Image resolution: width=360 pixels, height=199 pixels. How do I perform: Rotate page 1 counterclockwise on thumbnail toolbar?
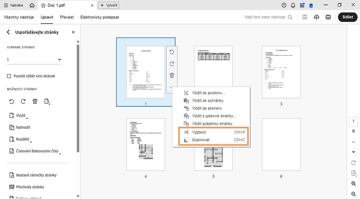pos(172,52)
